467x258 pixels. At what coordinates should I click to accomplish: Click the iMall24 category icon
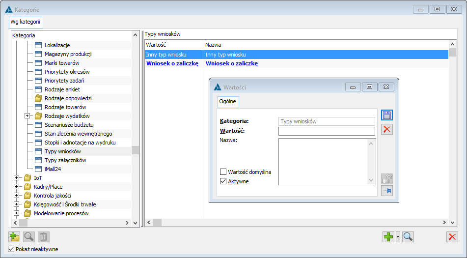click(38, 169)
